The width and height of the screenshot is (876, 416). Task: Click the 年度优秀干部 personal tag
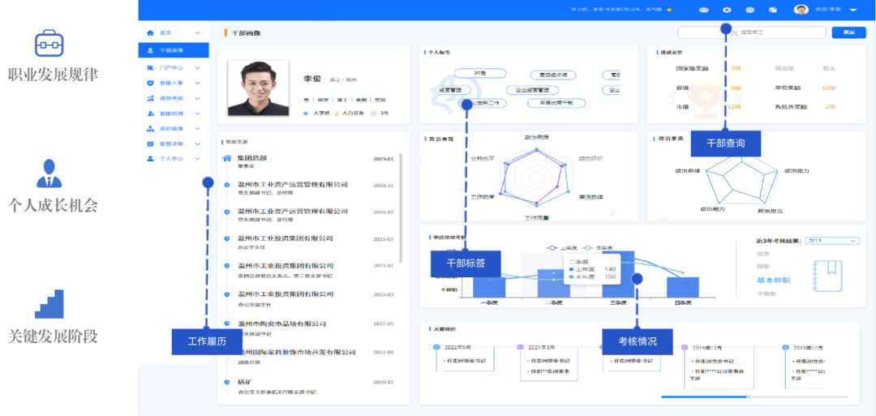[555, 103]
